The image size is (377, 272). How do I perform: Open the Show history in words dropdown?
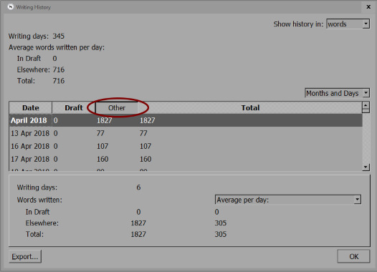tap(348, 24)
